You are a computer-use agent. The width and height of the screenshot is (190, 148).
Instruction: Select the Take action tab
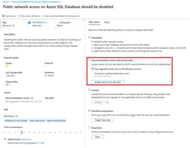(x=94, y=22)
